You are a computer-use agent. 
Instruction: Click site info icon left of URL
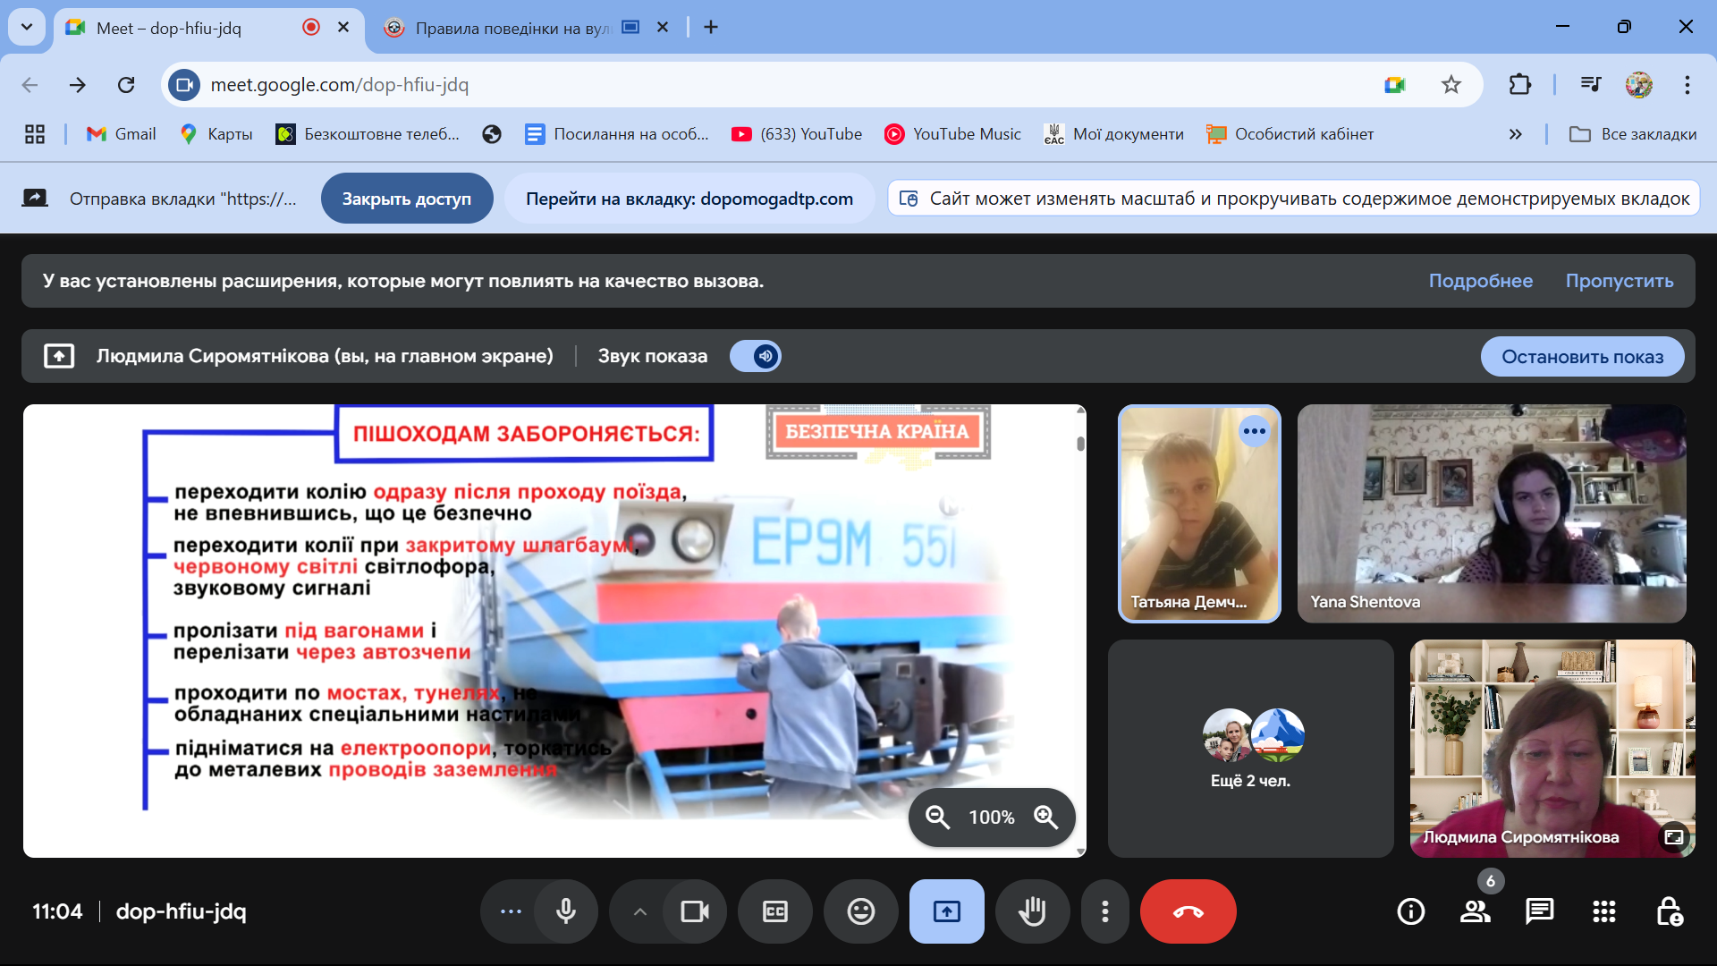(184, 85)
